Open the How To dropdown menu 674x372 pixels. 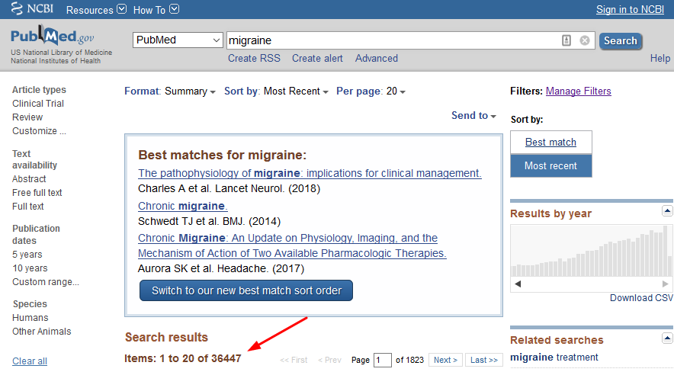156,9
